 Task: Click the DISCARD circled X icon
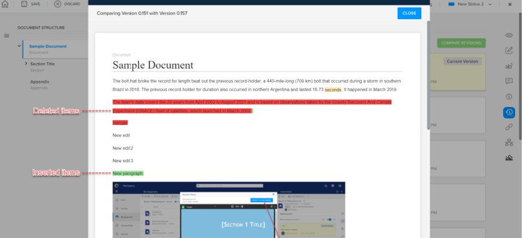[x=58, y=4]
